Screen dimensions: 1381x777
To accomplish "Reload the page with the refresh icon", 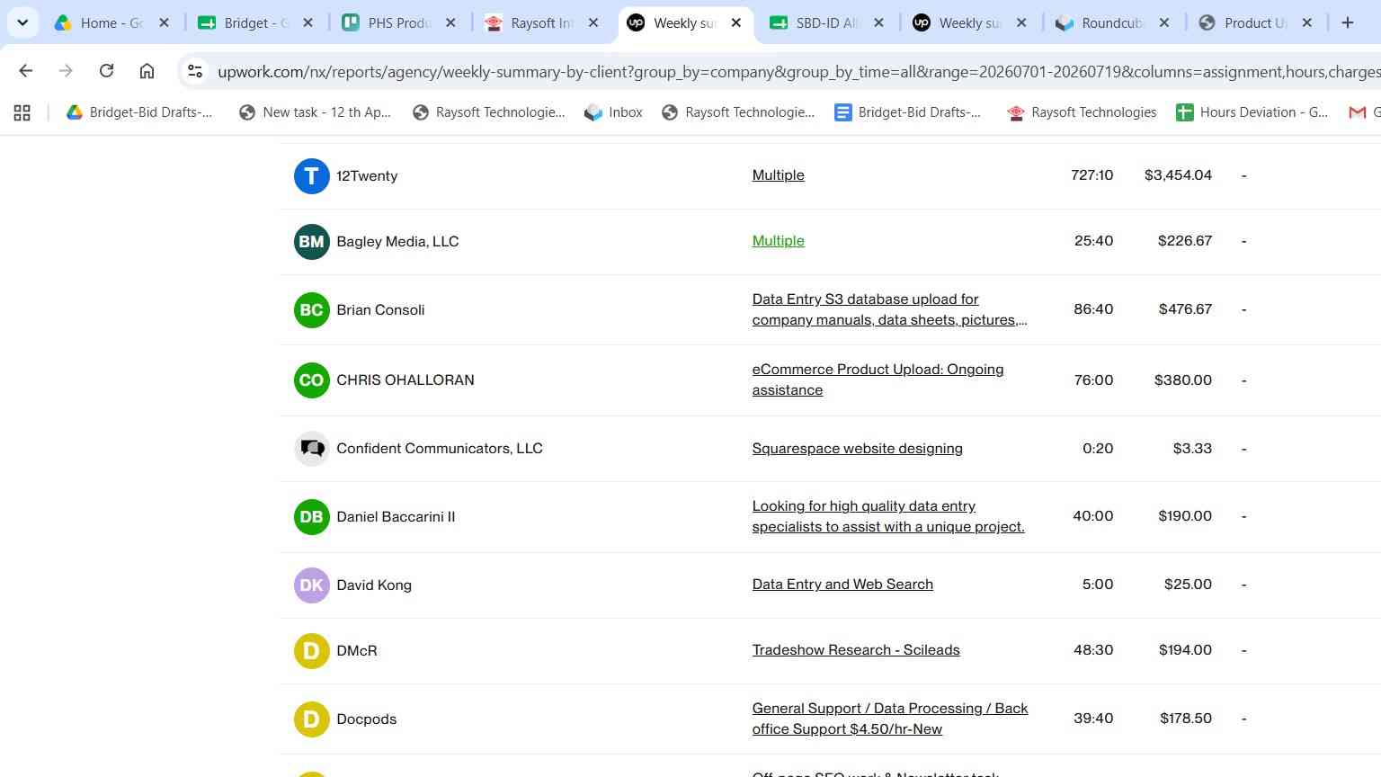I will [106, 71].
